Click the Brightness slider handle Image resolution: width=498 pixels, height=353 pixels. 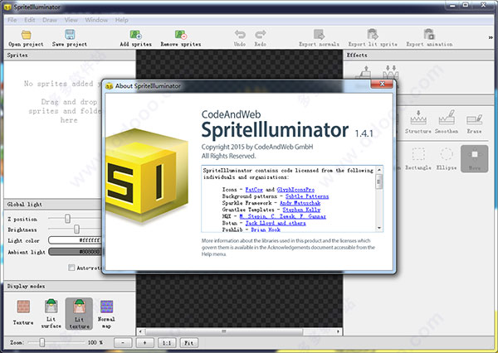click(x=76, y=229)
